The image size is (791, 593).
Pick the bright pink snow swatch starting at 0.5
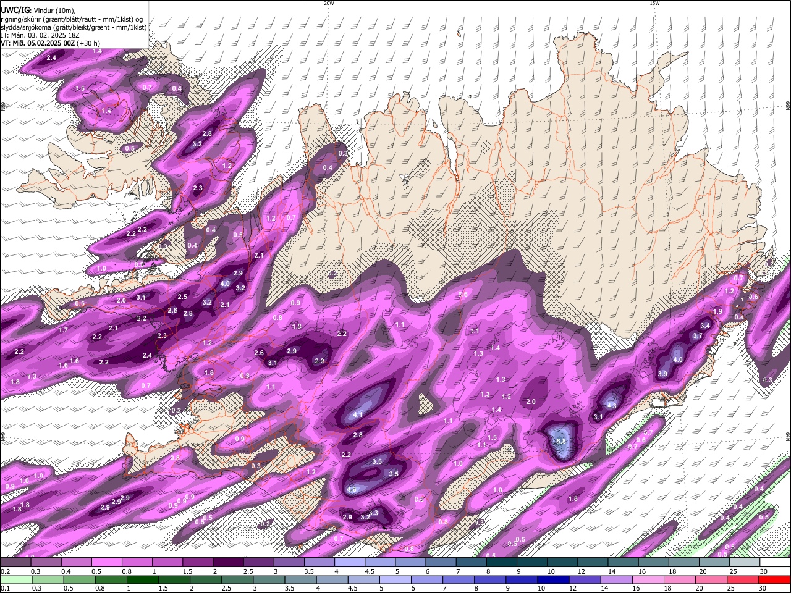point(106,563)
